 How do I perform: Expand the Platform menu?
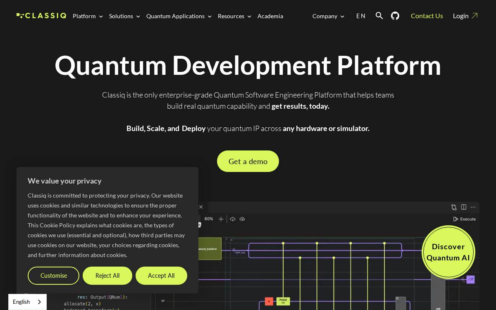pyautogui.click(x=88, y=16)
